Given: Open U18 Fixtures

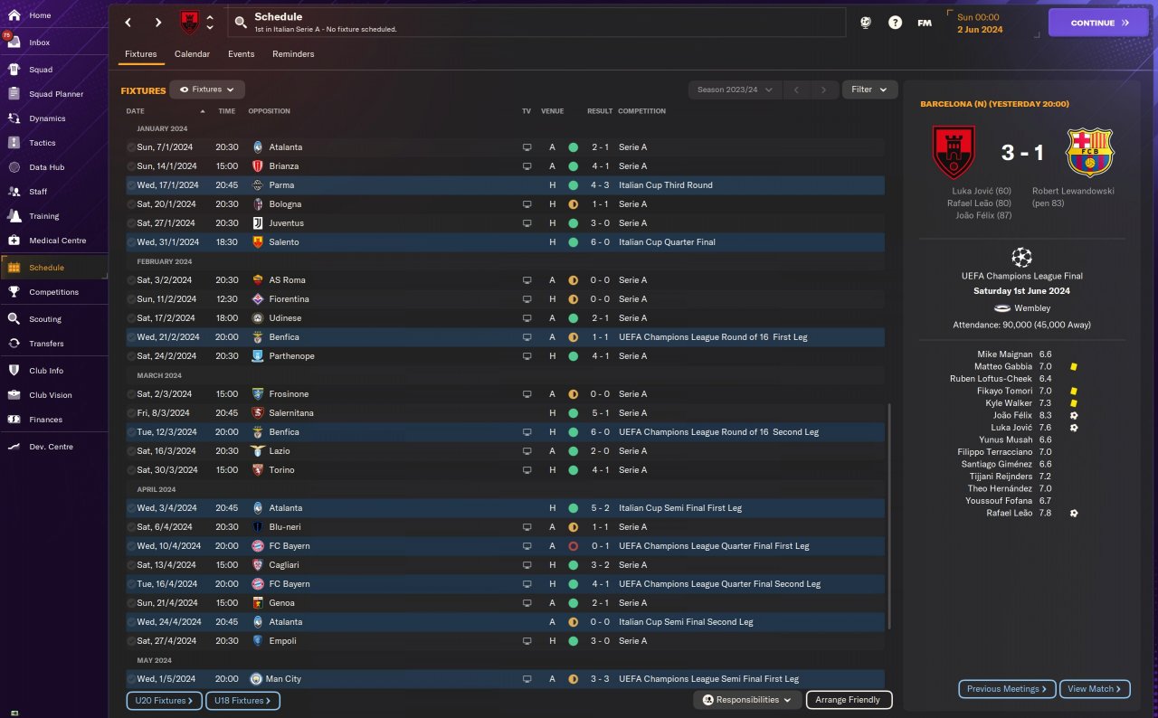Looking at the screenshot, I should pyautogui.click(x=242, y=701).
